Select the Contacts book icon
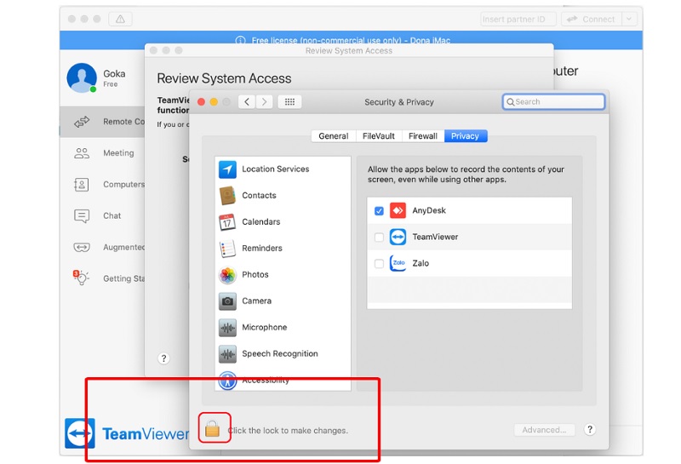681x464 pixels. pos(227,196)
